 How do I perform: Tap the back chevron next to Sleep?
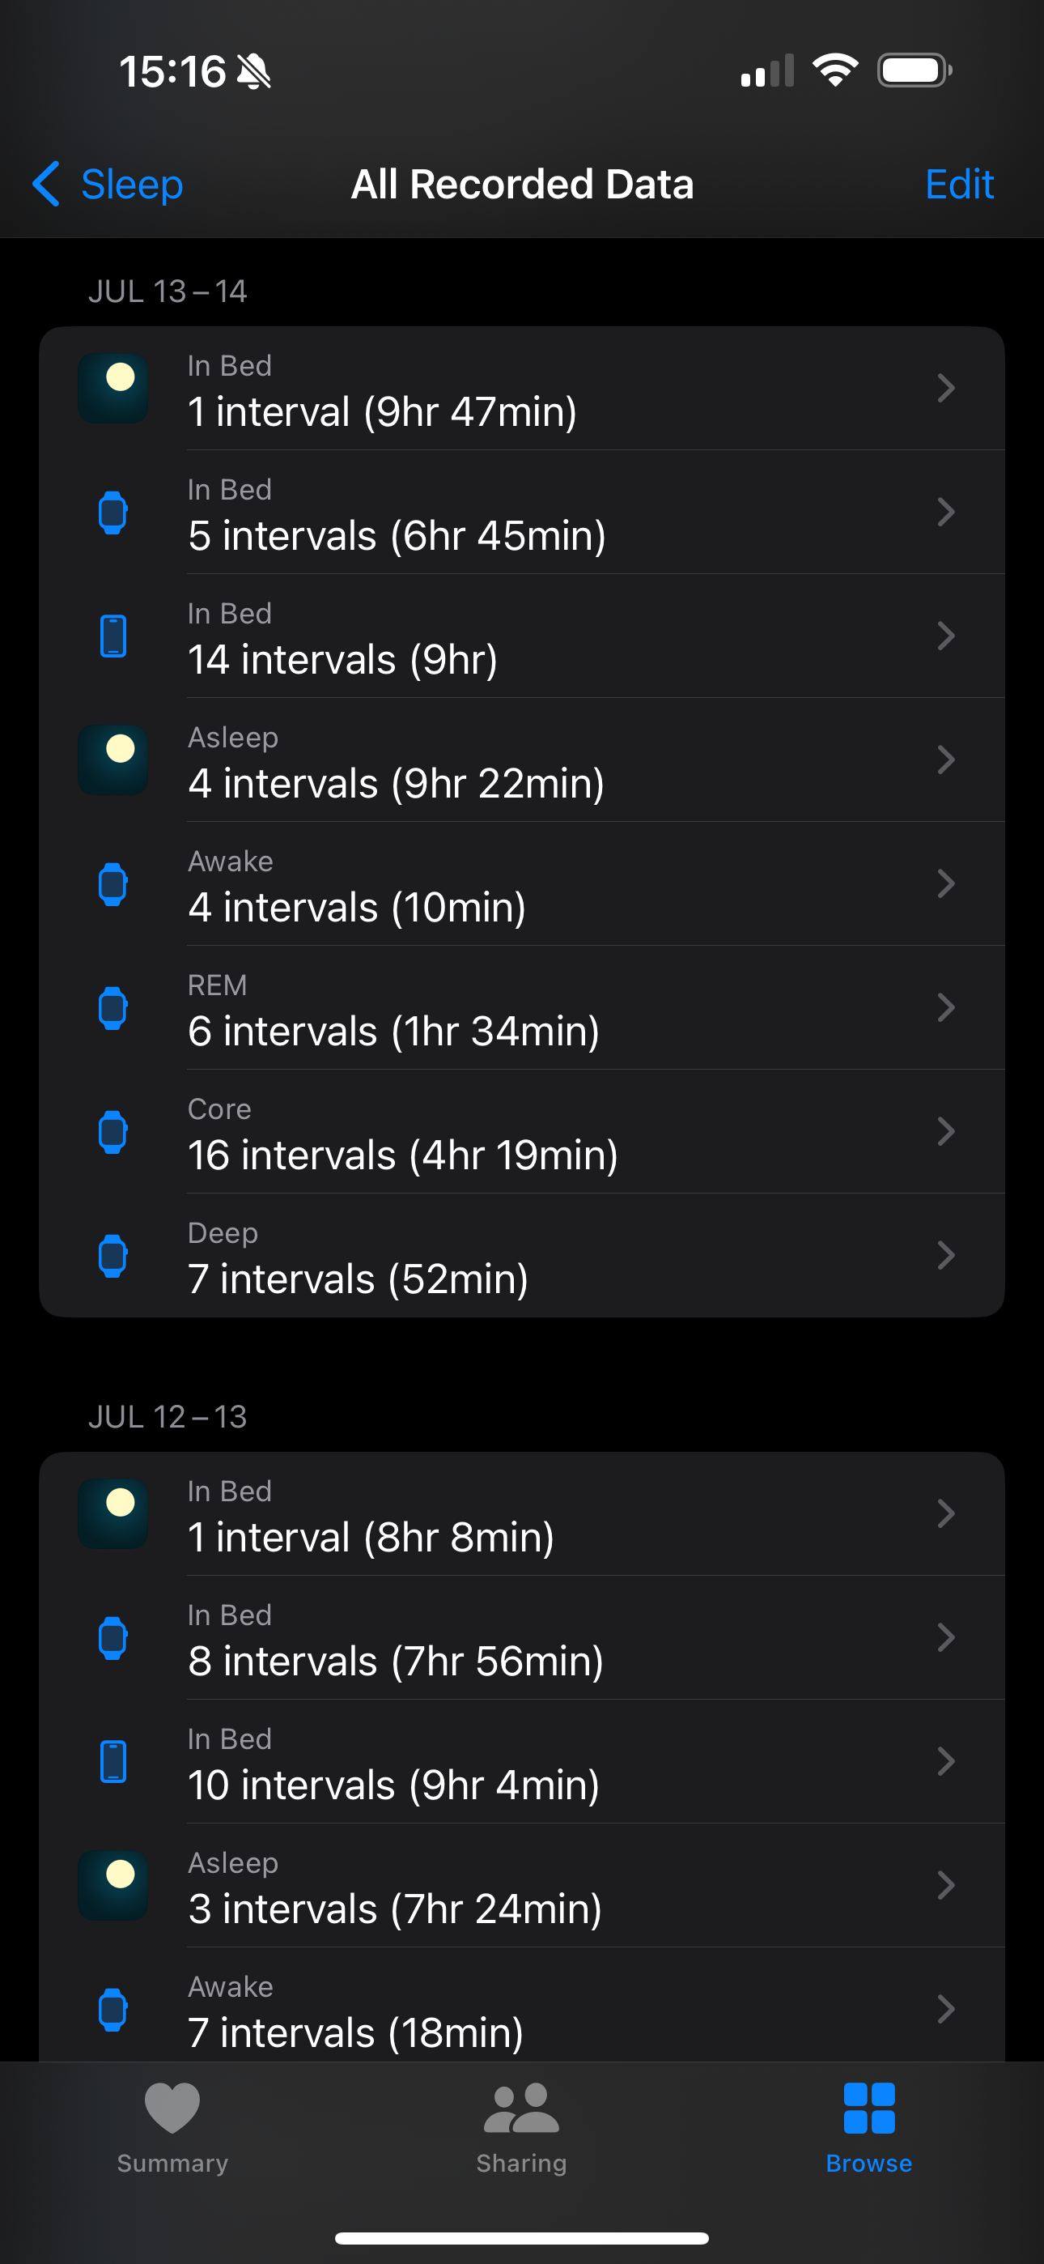[47, 184]
